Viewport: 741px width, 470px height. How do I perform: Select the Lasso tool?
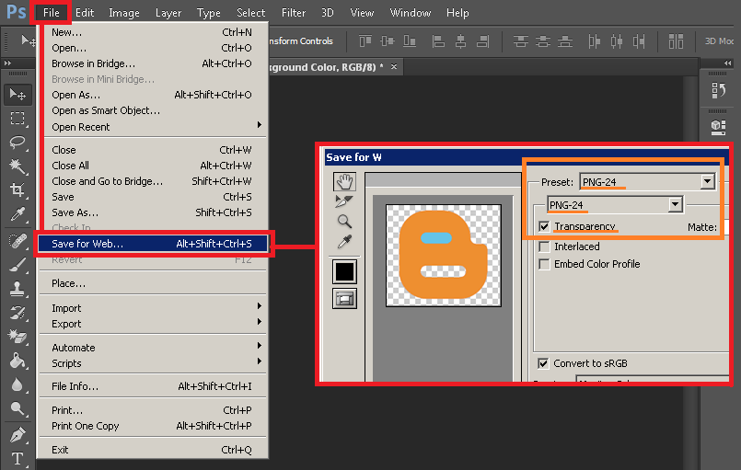pyautogui.click(x=18, y=143)
